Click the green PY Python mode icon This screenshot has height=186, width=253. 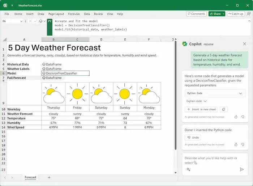(x=50, y=21)
